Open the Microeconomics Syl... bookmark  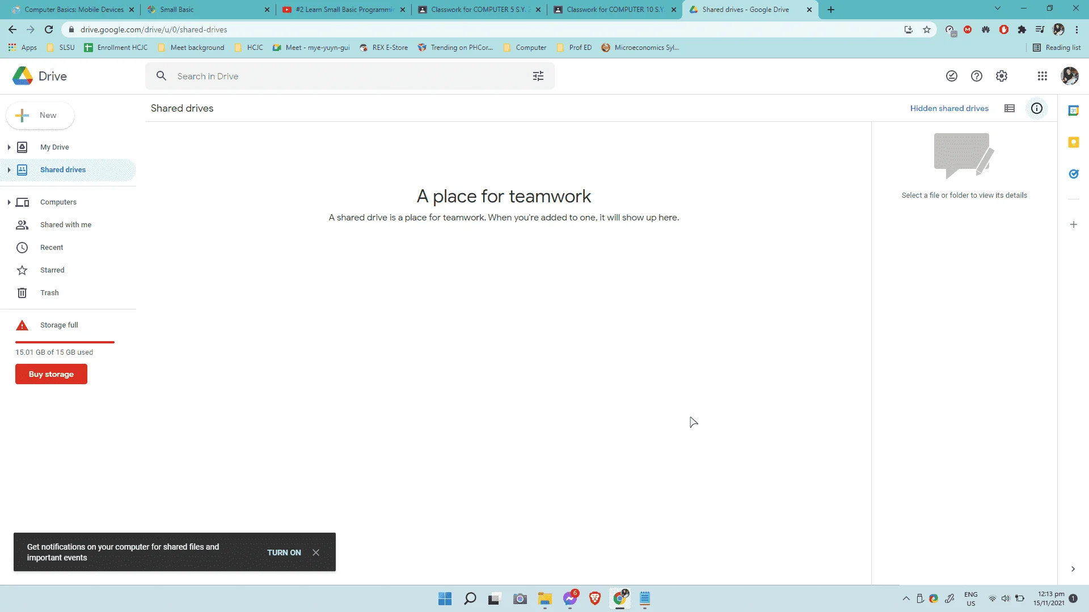pyautogui.click(x=640, y=48)
